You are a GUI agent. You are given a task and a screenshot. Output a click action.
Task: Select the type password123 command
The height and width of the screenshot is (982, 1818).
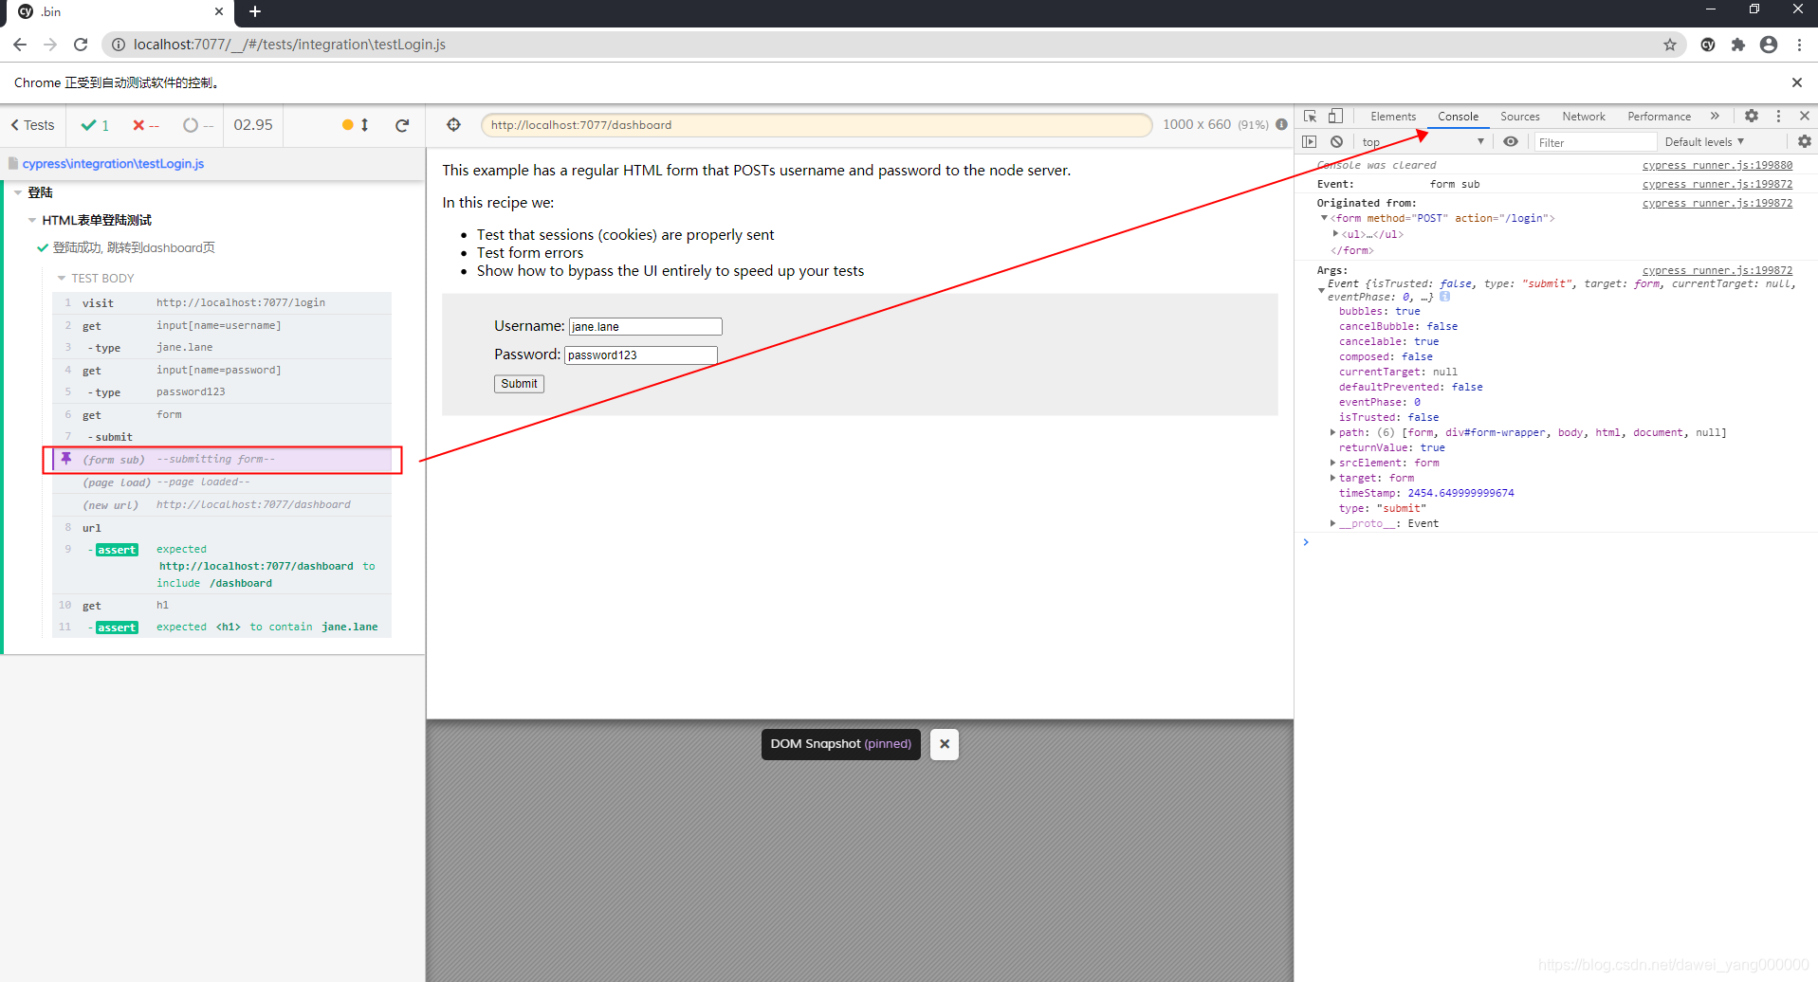(x=222, y=392)
